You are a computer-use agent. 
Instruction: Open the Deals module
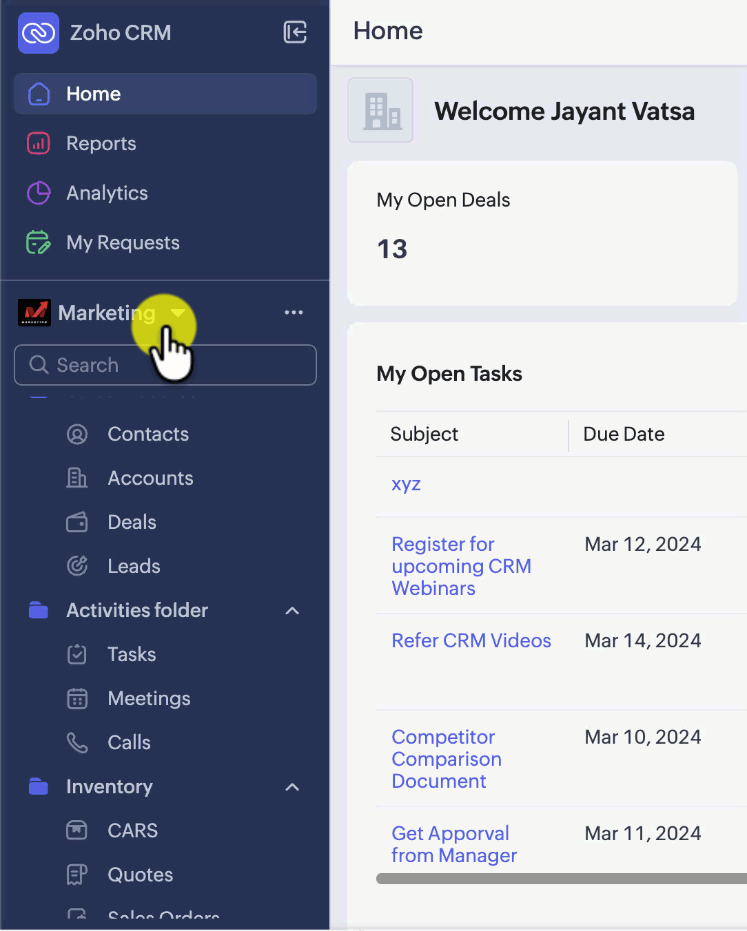point(132,522)
